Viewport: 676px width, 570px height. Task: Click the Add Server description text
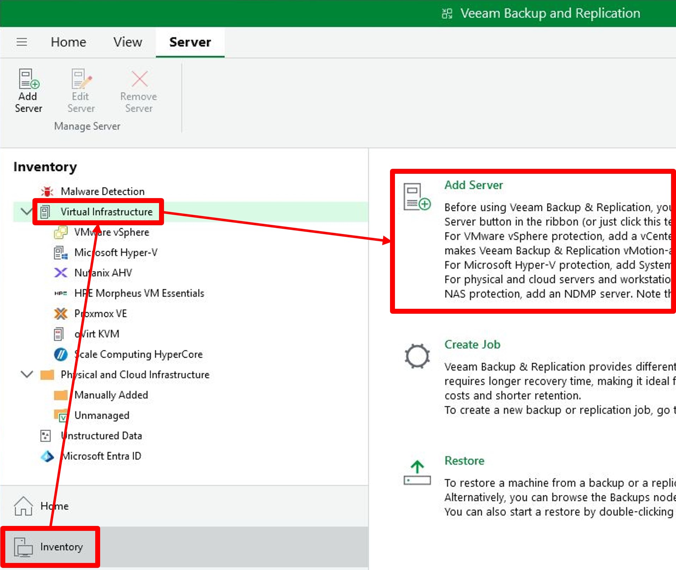(x=558, y=250)
